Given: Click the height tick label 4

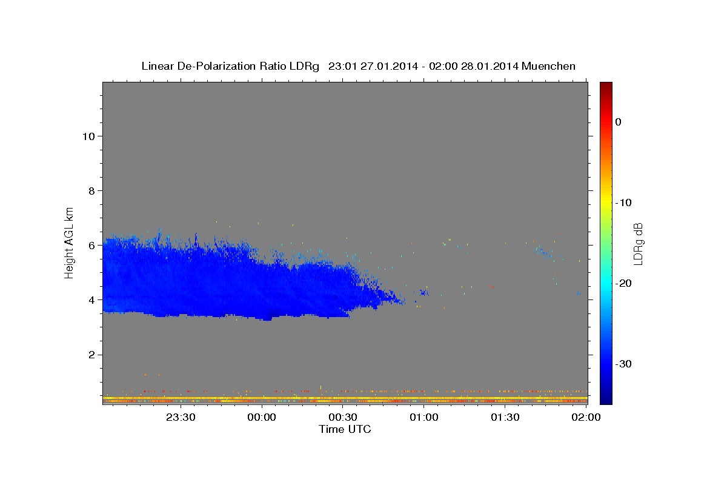Looking at the screenshot, I should pos(91,300).
